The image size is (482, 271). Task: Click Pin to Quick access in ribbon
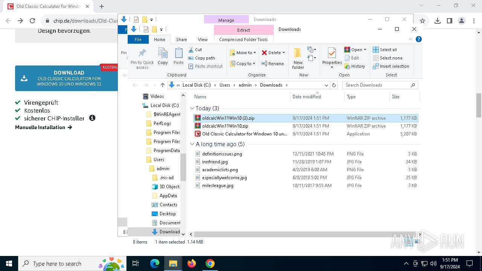142,59
